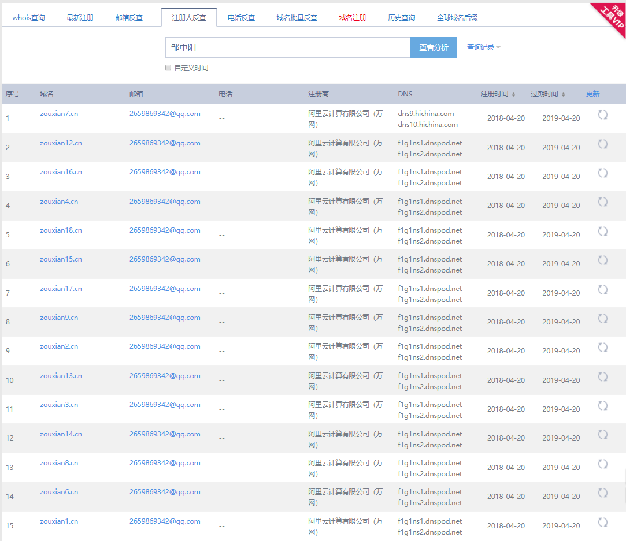Viewport: 626px width, 541px height.
Task: Enable the 自定义时间 checkbox
Action: pos(169,68)
